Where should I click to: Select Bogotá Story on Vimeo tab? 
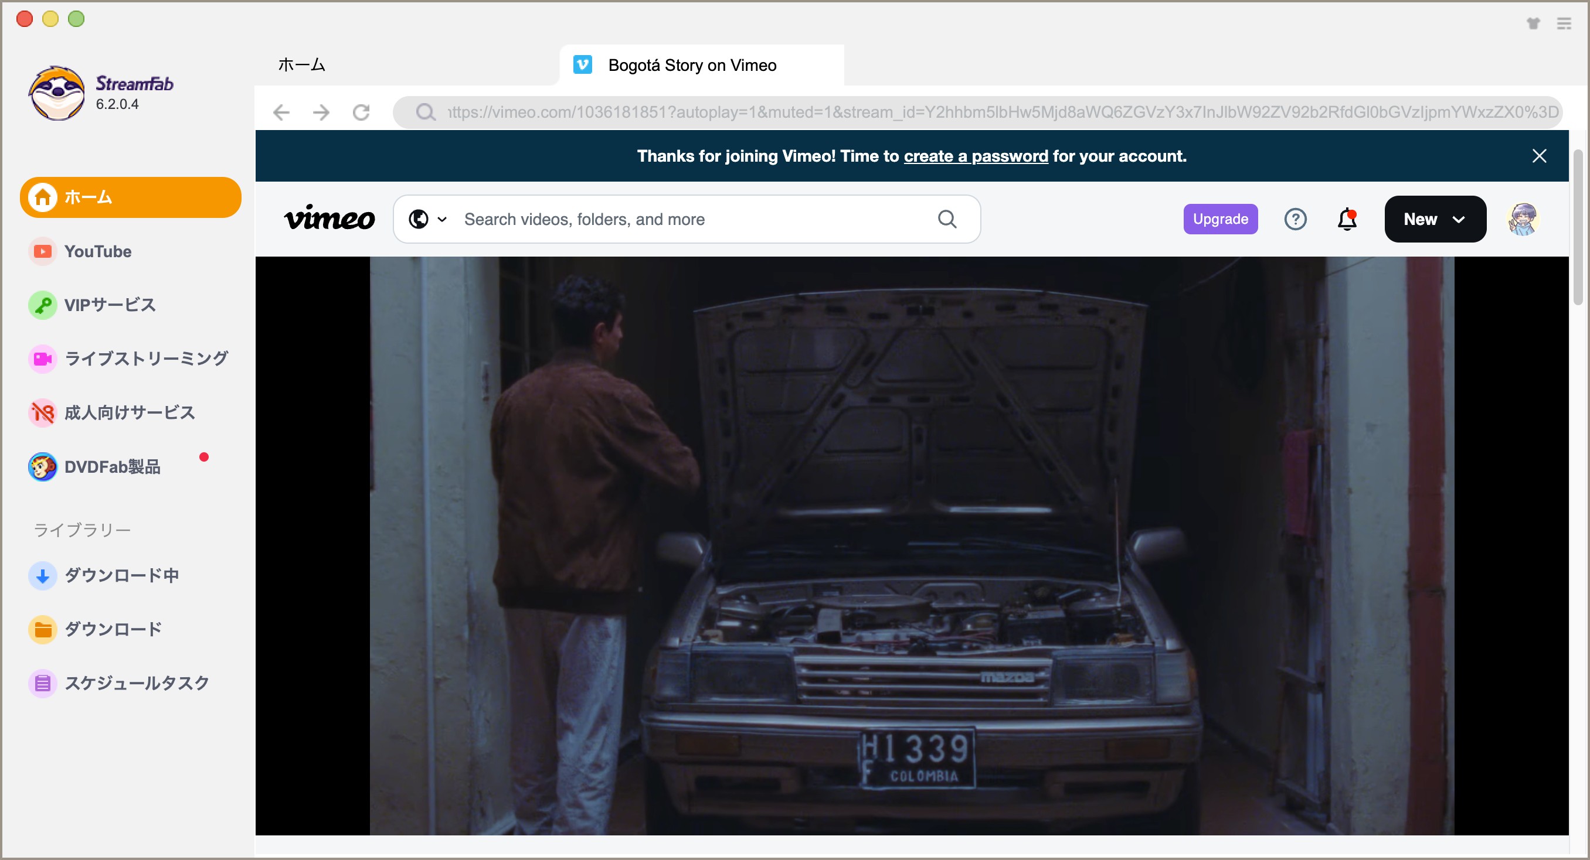[701, 66]
